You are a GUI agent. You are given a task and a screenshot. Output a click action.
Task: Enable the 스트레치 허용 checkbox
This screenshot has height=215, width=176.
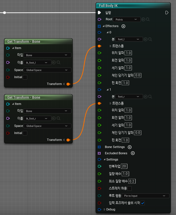pyautogui.click(x=129, y=188)
